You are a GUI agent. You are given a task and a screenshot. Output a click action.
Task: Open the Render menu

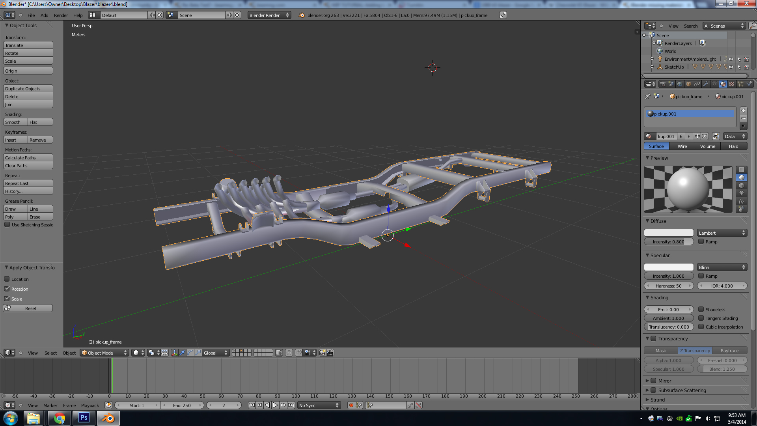pos(61,15)
